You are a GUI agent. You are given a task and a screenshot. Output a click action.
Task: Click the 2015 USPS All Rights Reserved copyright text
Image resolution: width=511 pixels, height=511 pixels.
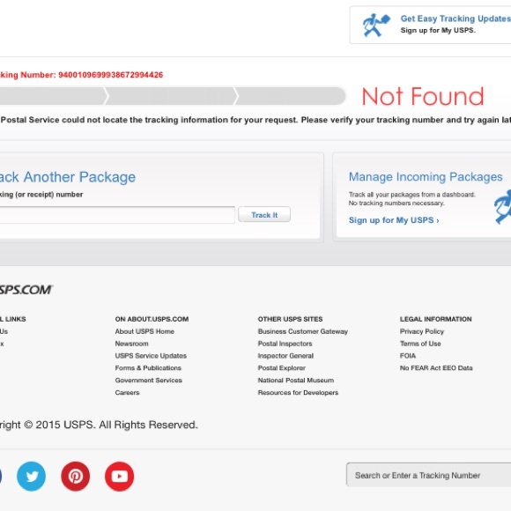coord(99,425)
